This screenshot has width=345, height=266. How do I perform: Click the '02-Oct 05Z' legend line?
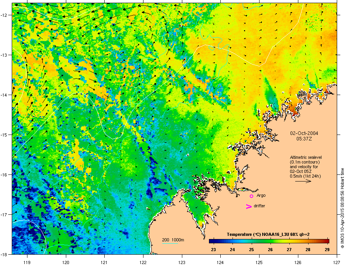[x=301, y=171]
